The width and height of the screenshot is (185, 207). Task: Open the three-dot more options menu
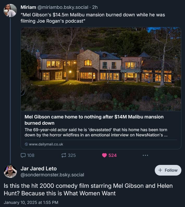pos(145,155)
